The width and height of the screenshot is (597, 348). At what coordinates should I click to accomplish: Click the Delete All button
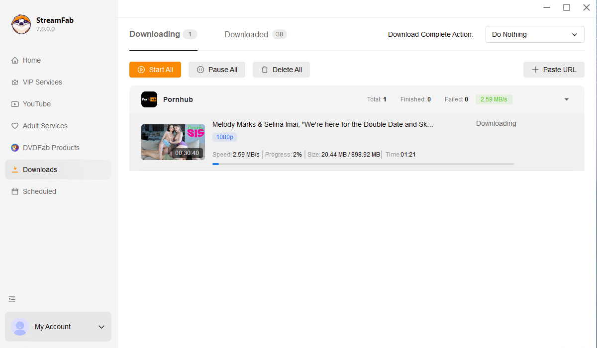pyautogui.click(x=281, y=70)
